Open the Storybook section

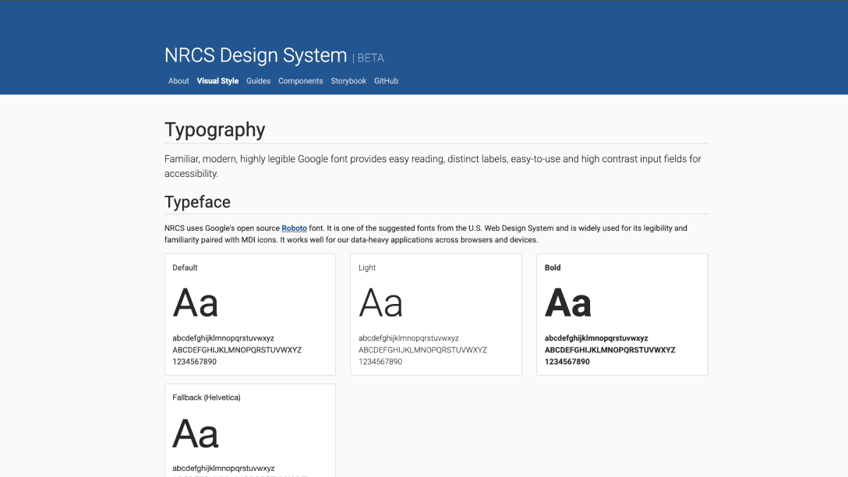pos(348,80)
